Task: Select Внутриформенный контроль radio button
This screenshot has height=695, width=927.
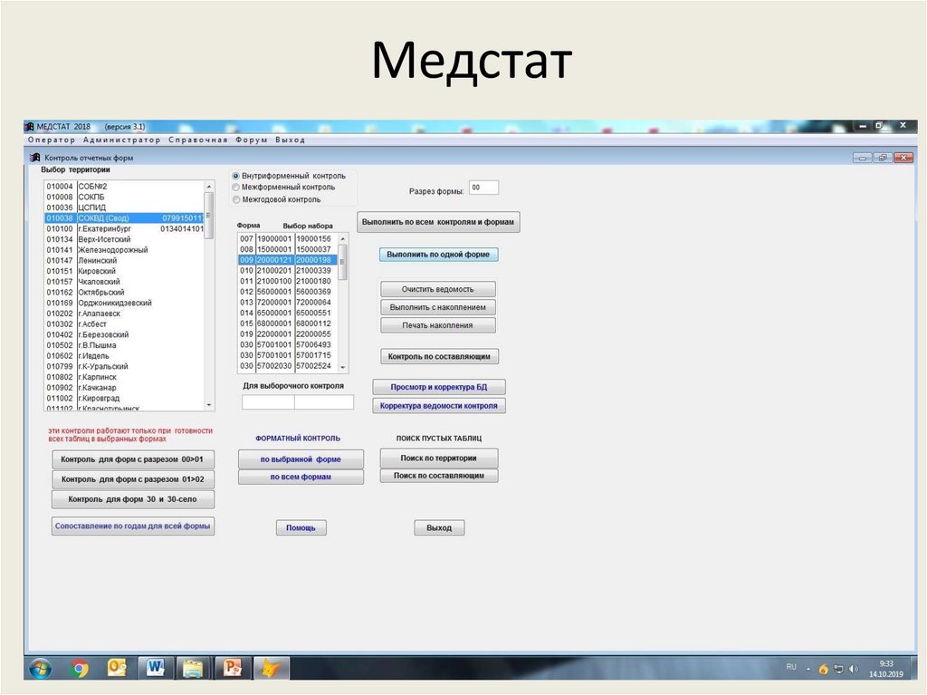Action: point(236,175)
